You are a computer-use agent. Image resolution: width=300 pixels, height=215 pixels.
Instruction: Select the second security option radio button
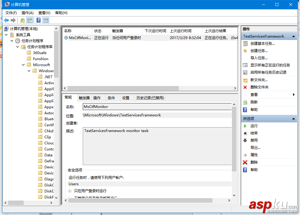click(69, 197)
